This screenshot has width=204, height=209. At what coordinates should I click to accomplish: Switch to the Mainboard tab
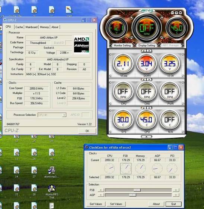click(31, 27)
